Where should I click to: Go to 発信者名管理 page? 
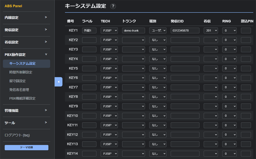[19, 90]
